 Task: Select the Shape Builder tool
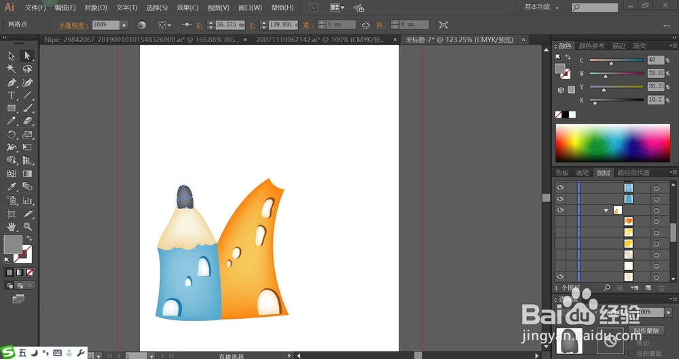pos(12,161)
